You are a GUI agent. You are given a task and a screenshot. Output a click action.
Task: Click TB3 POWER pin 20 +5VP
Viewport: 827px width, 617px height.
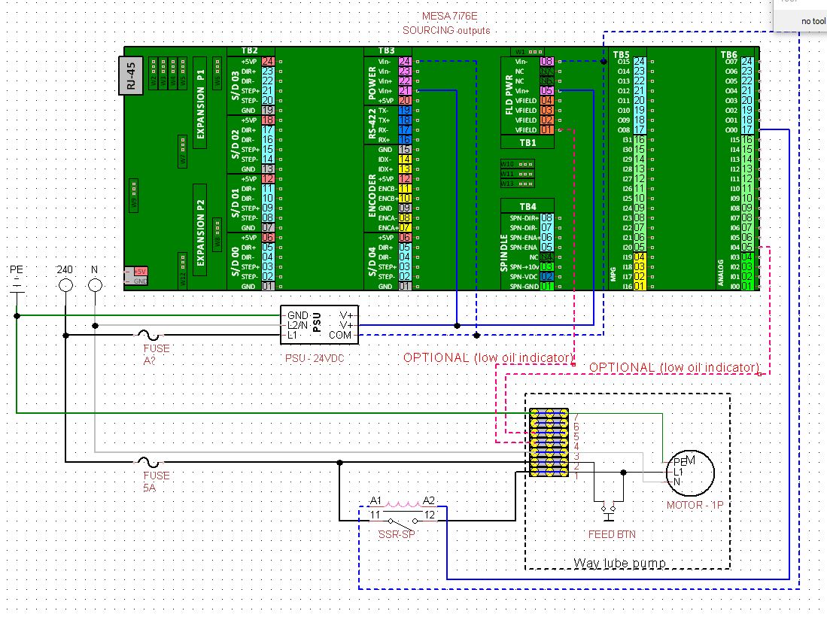tap(405, 101)
